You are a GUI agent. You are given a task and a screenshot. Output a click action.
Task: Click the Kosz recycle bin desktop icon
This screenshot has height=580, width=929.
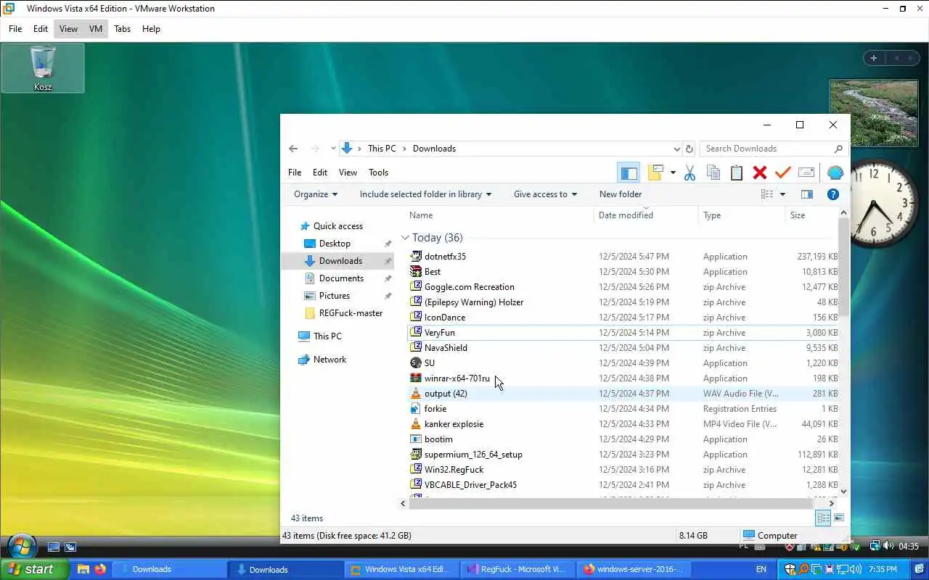(x=43, y=69)
